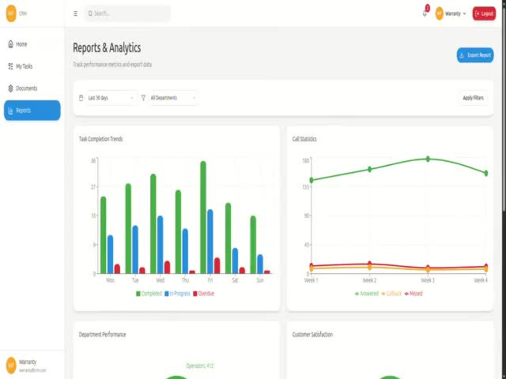This screenshot has height=379, width=506.
Task: Click the Sunday In Progress blue bar
Action: pos(260,264)
